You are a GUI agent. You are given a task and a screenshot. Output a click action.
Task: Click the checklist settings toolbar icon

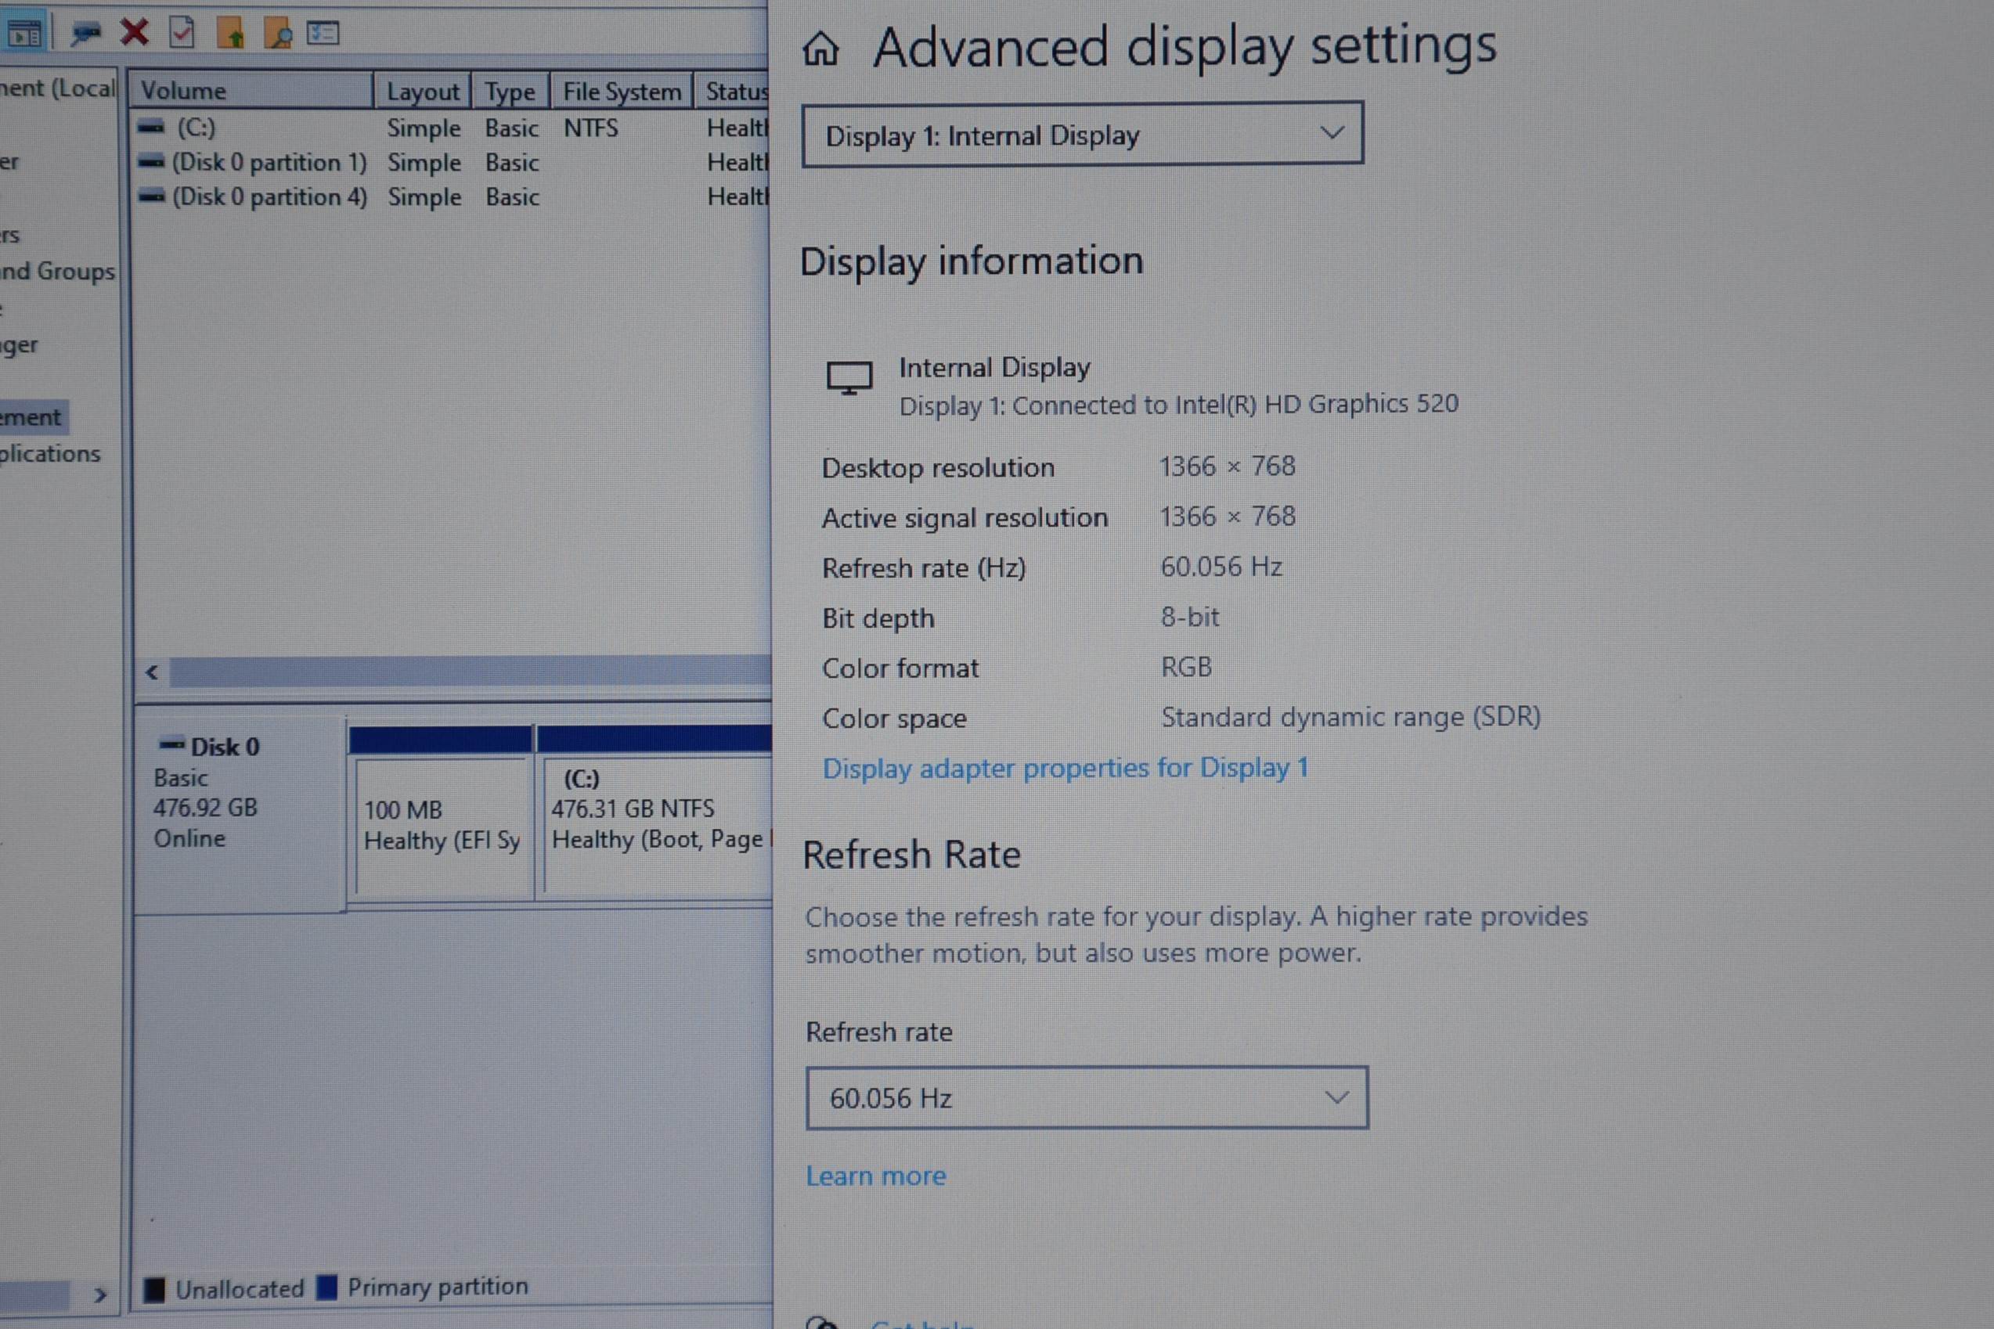pos(323,33)
